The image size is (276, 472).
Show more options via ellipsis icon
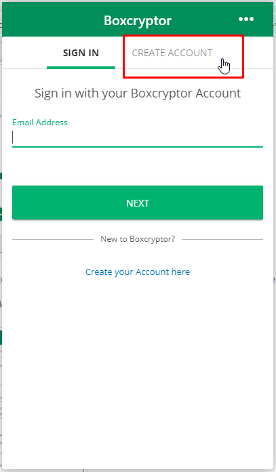tap(246, 19)
